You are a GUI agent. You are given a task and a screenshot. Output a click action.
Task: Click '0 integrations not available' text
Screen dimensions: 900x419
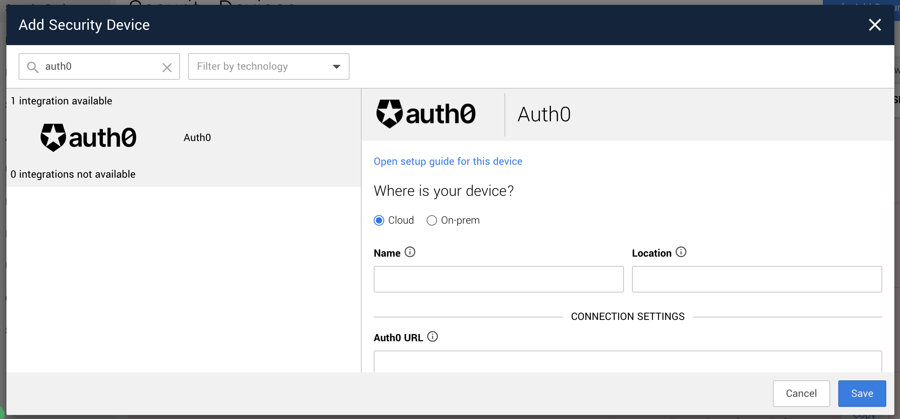tap(73, 174)
